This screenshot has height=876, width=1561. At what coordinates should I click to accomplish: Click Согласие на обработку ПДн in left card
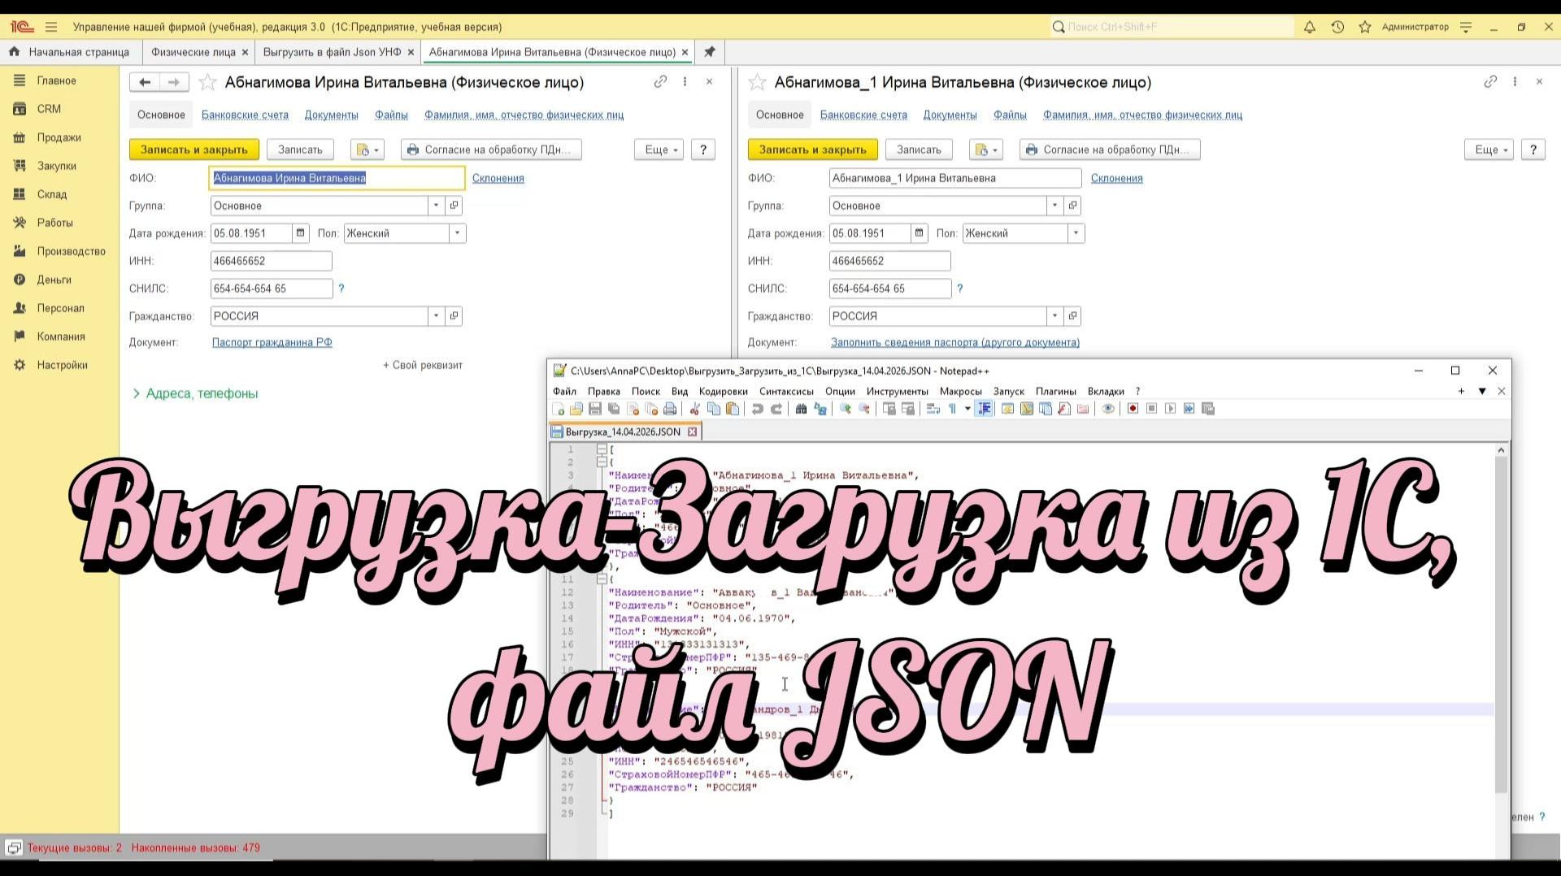point(491,150)
